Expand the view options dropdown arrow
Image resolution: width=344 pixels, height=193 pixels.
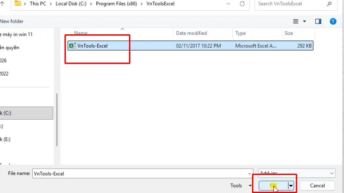pyautogui.click(x=305, y=21)
